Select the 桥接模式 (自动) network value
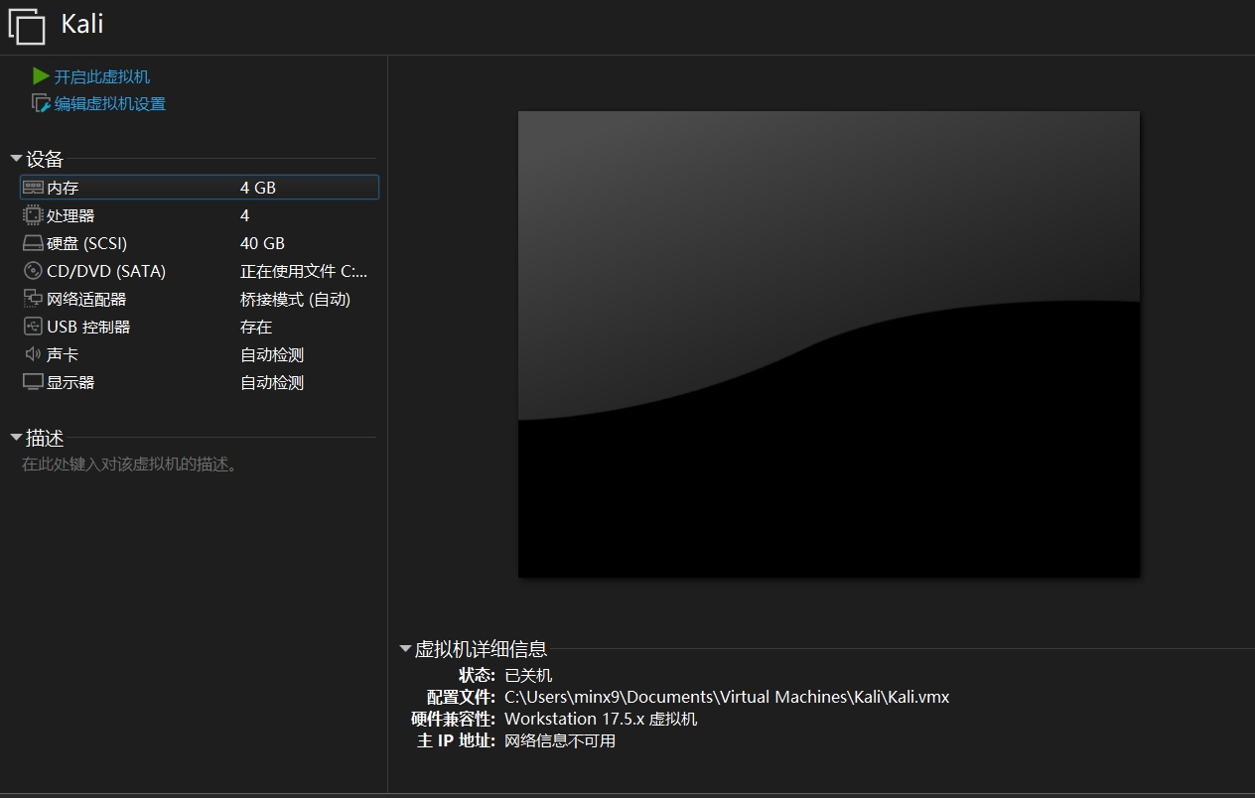This screenshot has height=798, width=1255. point(295,299)
